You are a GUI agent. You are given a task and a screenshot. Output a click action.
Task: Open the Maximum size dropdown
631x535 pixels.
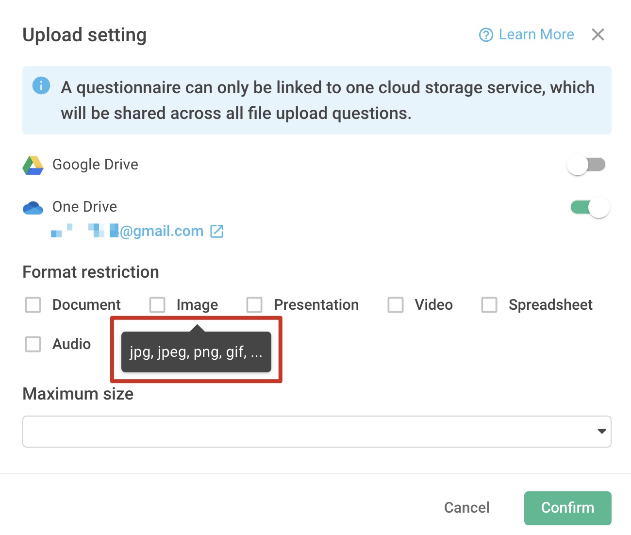pyautogui.click(x=316, y=431)
